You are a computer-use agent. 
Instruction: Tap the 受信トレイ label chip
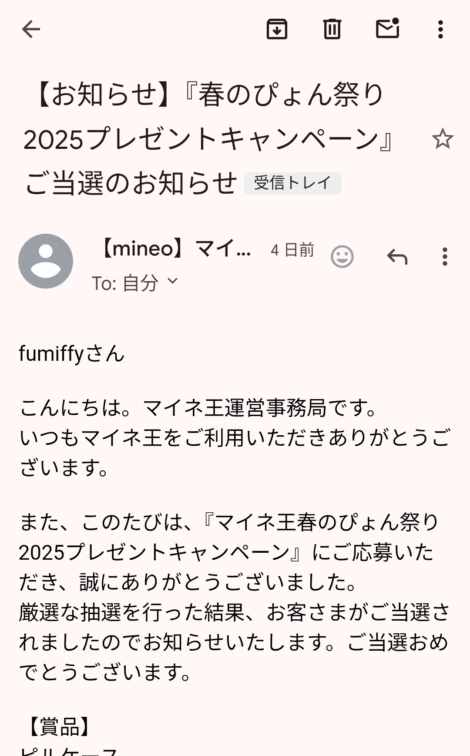click(x=292, y=183)
